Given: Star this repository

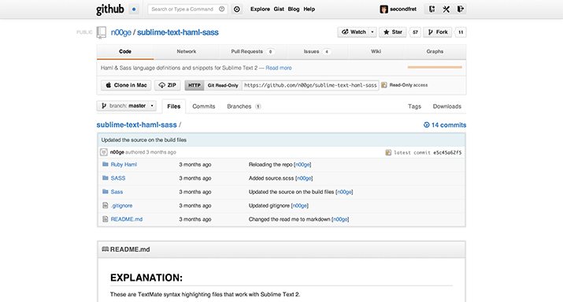Looking at the screenshot, I should coord(393,32).
